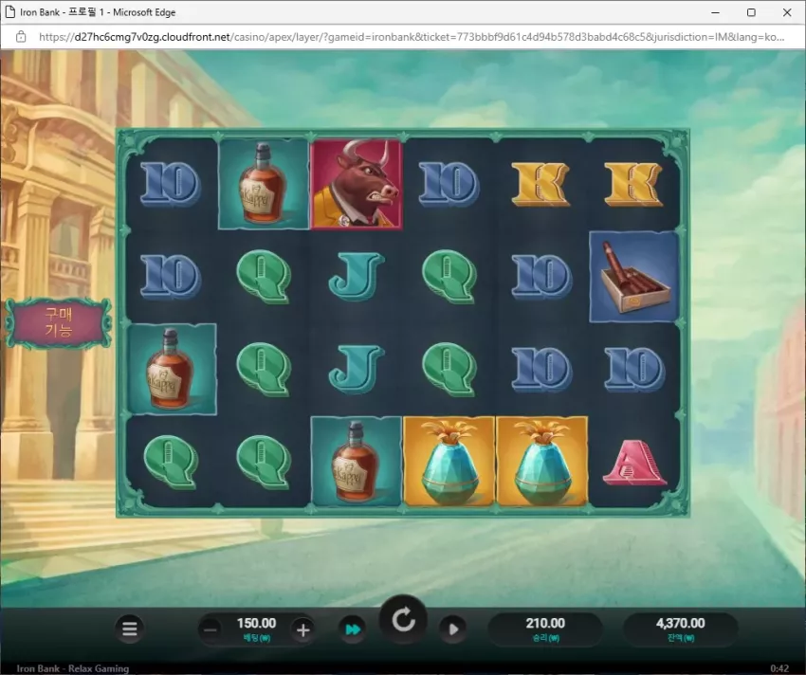Click the J symbol in second row
The width and height of the screenshot is (806, 675).
coord(356,277)
